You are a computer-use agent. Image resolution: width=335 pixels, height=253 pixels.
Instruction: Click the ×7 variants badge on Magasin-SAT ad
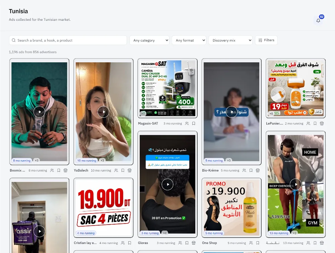[143, 114]
